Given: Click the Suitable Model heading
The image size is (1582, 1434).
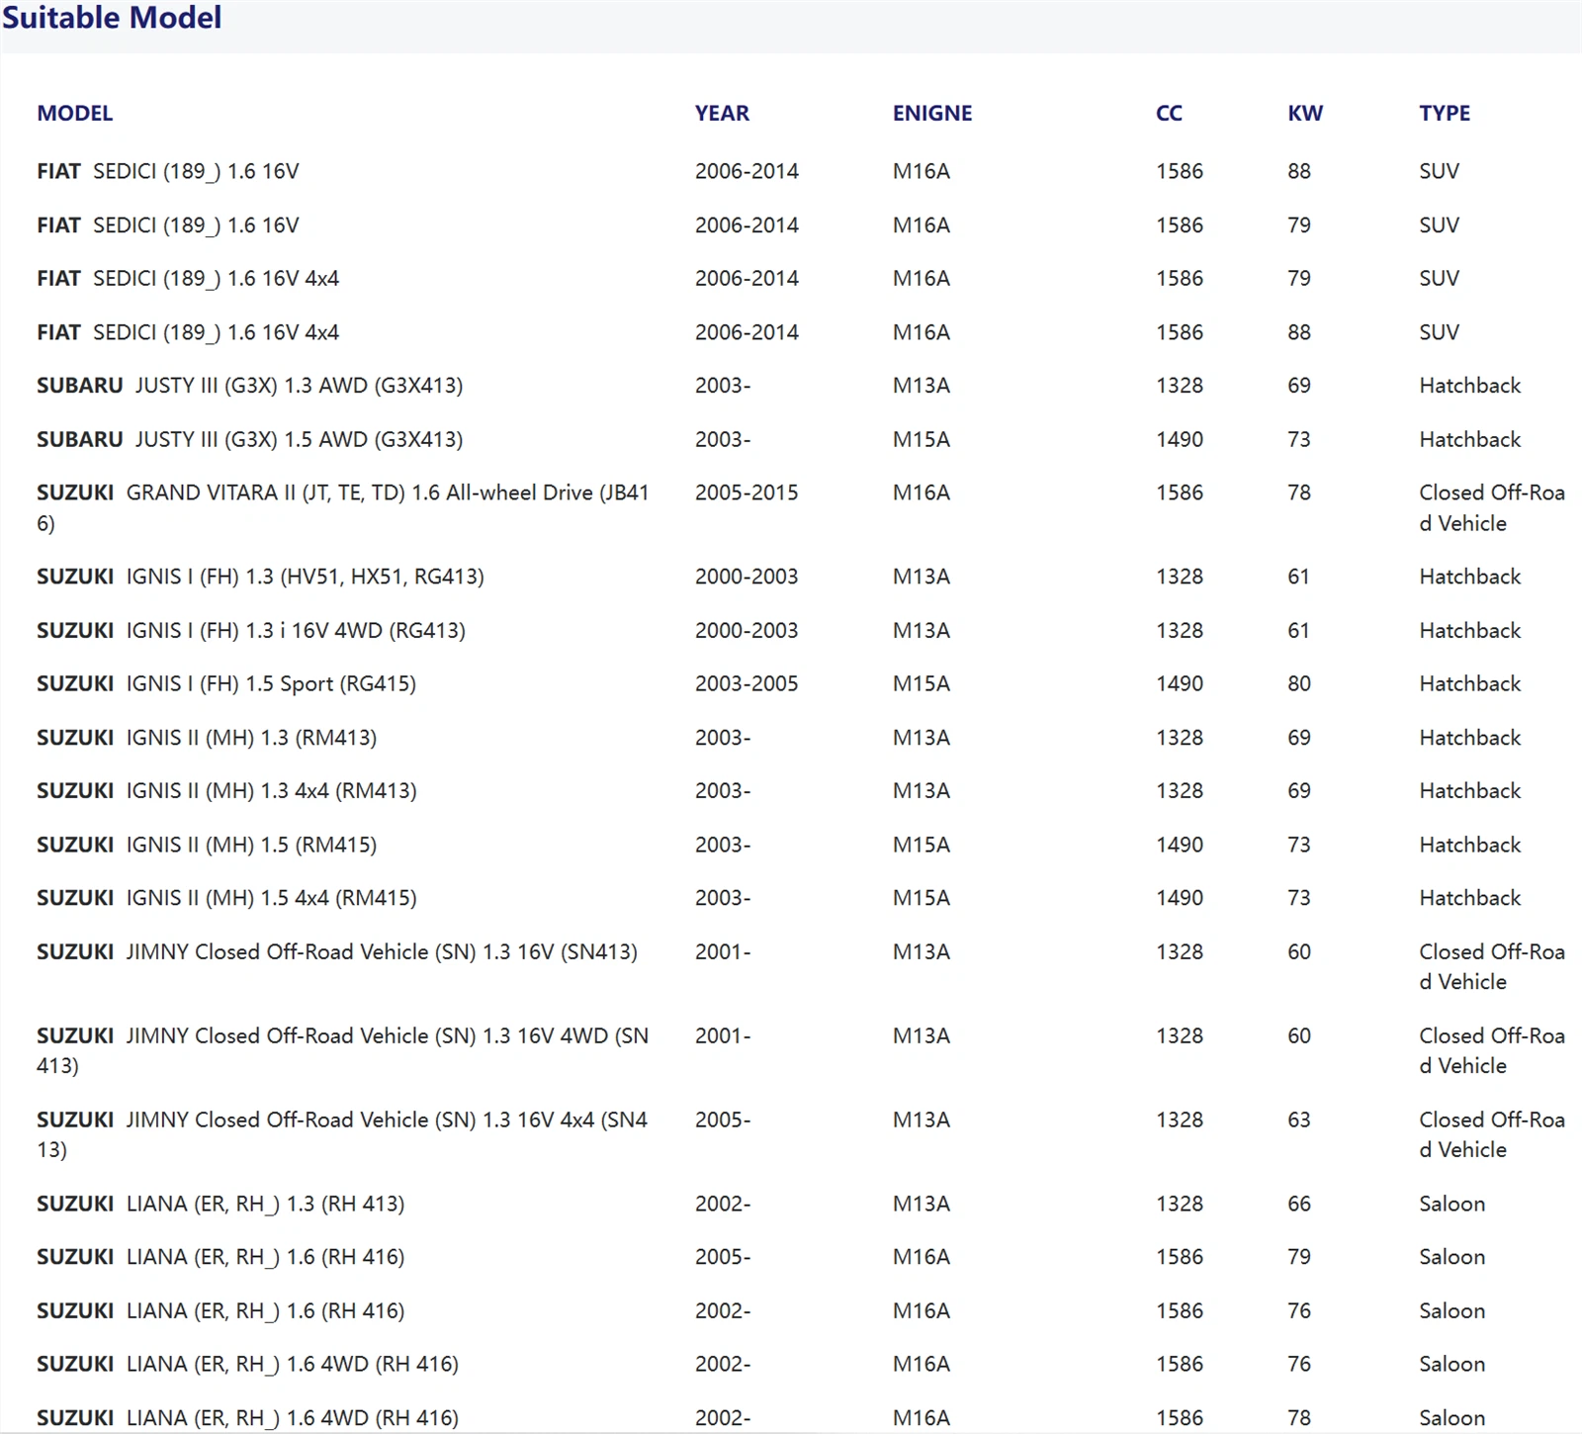Looking at the screenshot, I should [112, 17].
